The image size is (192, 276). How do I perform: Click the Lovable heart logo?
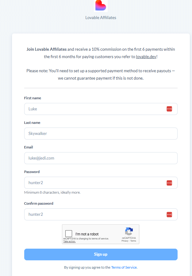[101, 6]
